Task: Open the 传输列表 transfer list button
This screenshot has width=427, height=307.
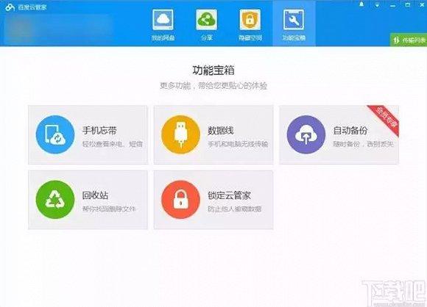Action: click(x=409, y=40)
